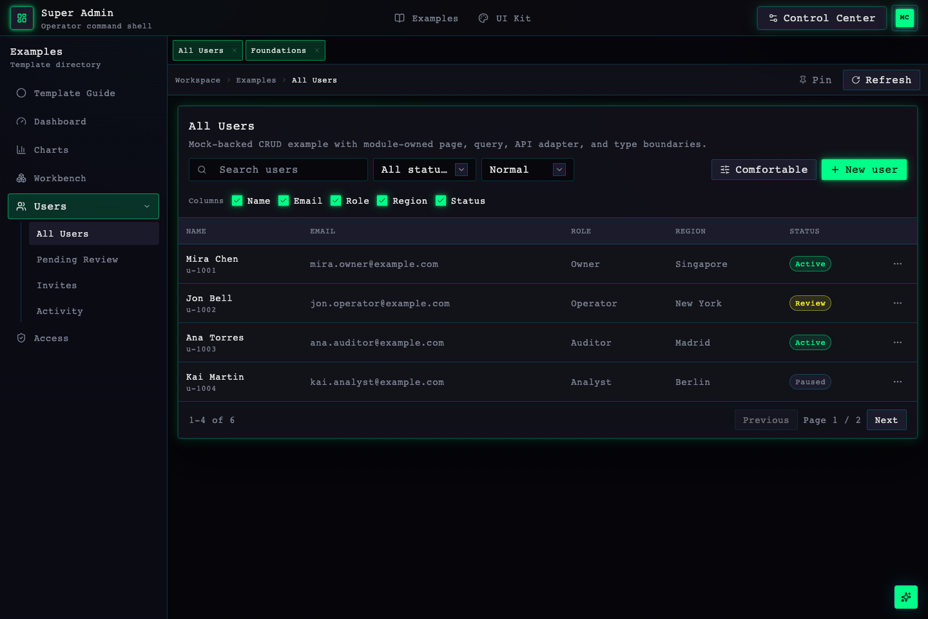Uncheck the Role column checkbox
Screen dimensions: 928x619
pos(336,201)
